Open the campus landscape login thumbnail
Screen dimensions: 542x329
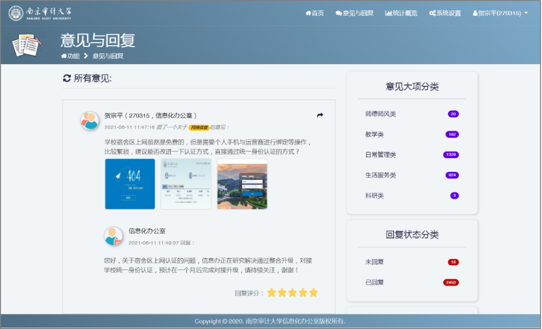(x=242, y=184)
